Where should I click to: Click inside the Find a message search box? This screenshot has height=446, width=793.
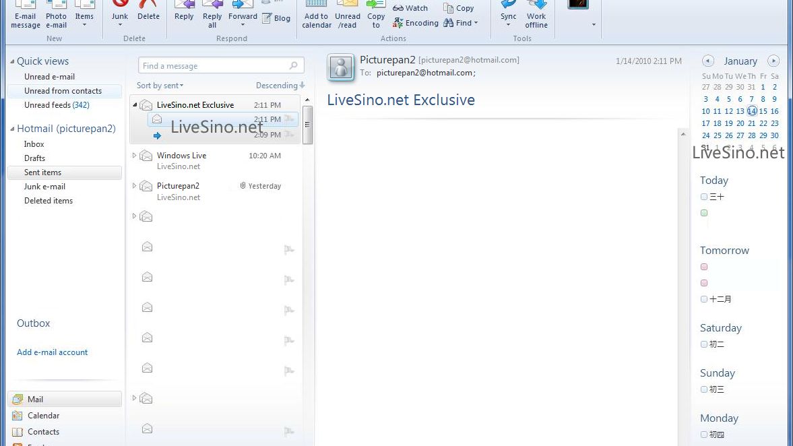point(216,65)
